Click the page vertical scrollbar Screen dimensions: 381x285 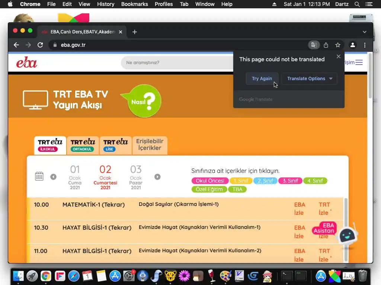pyautogui.click(x=370, y=76)
